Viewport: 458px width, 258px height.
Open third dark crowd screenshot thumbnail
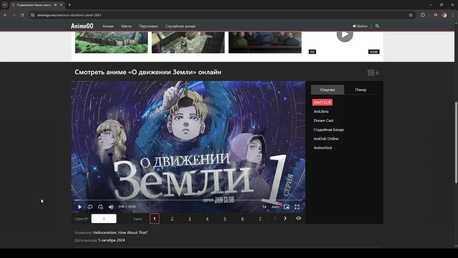tap(265, 42)
